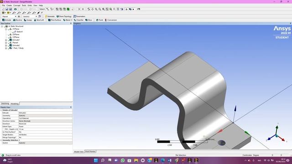Open the Tools menu
This screenshot has height=164, width=292.
pos(24,5)
